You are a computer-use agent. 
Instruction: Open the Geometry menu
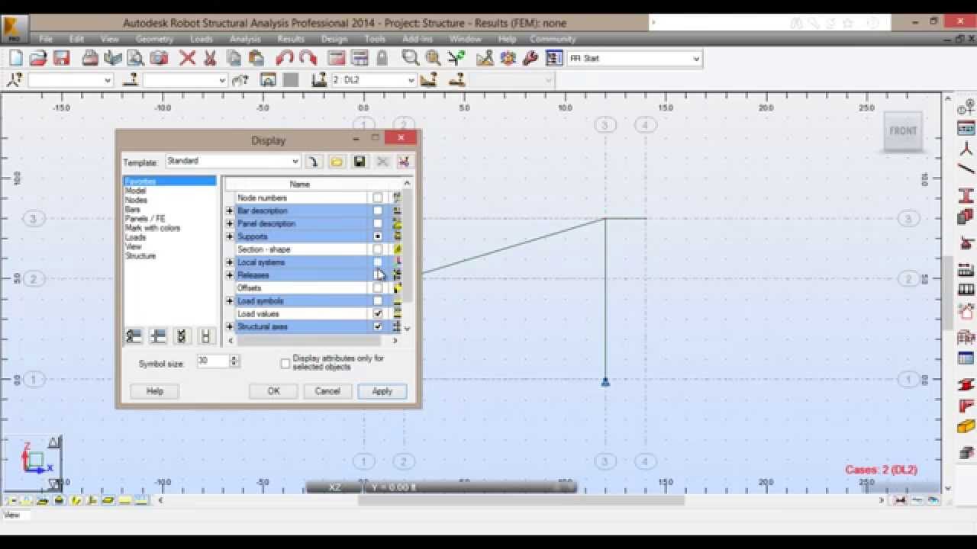pyautogui.click(x=155, y=39)
